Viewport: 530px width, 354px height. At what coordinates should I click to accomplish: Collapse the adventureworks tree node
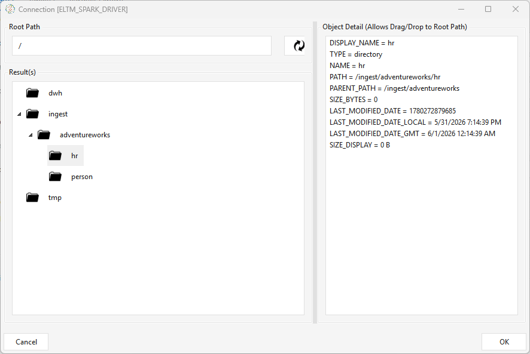tap(31, 135)
